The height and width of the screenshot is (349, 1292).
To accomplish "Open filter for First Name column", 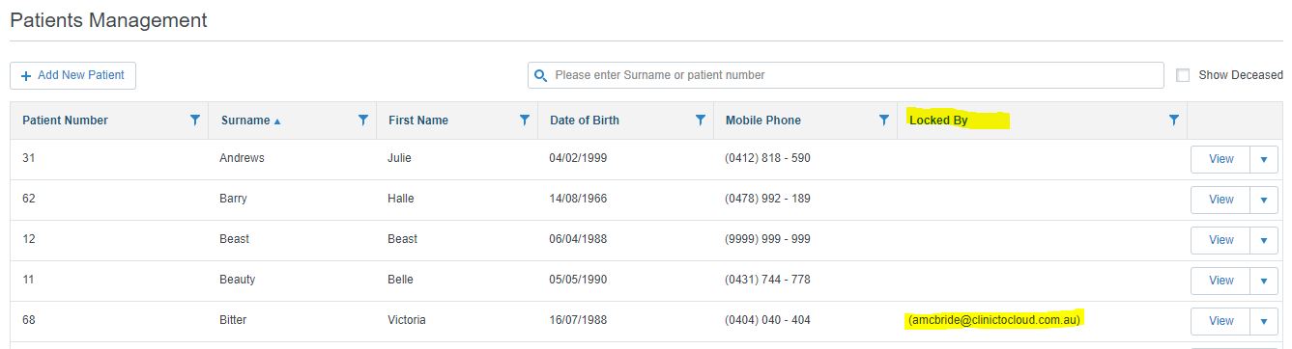I will 525,121.
